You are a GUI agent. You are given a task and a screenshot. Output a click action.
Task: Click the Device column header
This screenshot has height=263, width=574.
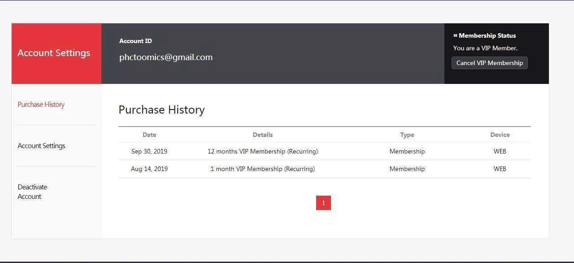click(x=500, y=135)
